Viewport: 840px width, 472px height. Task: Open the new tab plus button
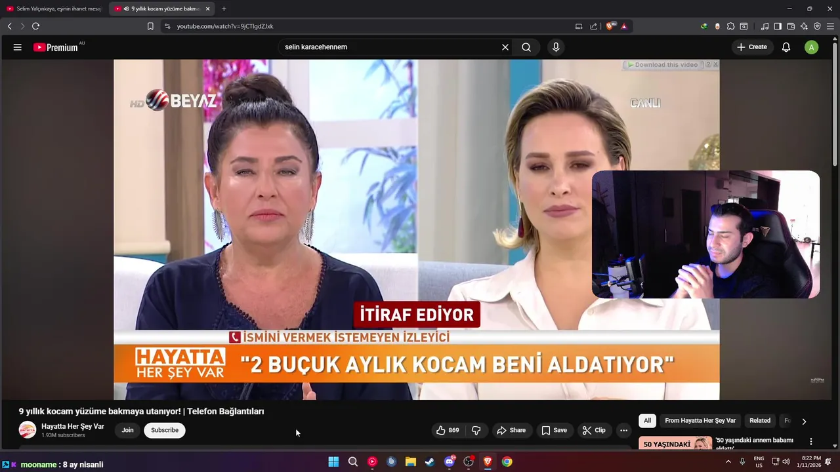click(x=224, y=9)
